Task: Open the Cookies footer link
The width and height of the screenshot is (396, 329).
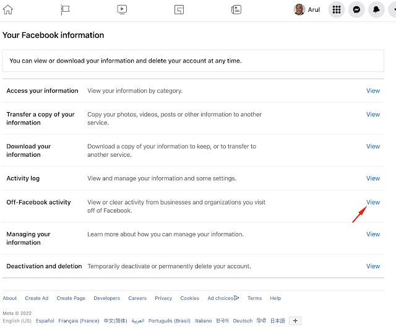Action: coord(190,298)
